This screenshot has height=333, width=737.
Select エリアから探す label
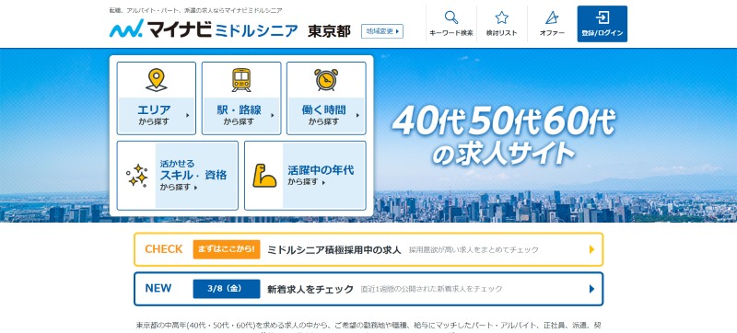pos(154,115)
